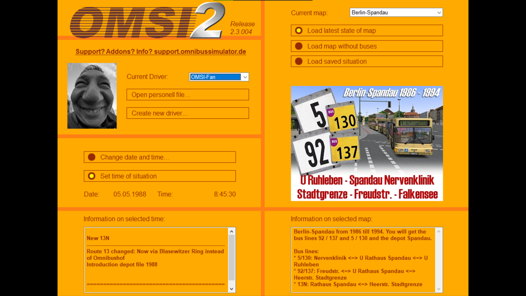Screen dimensions: 526x296
Task: Click time information scrollbar thumb
Action: pyautogui.click(x=231, y=258)
